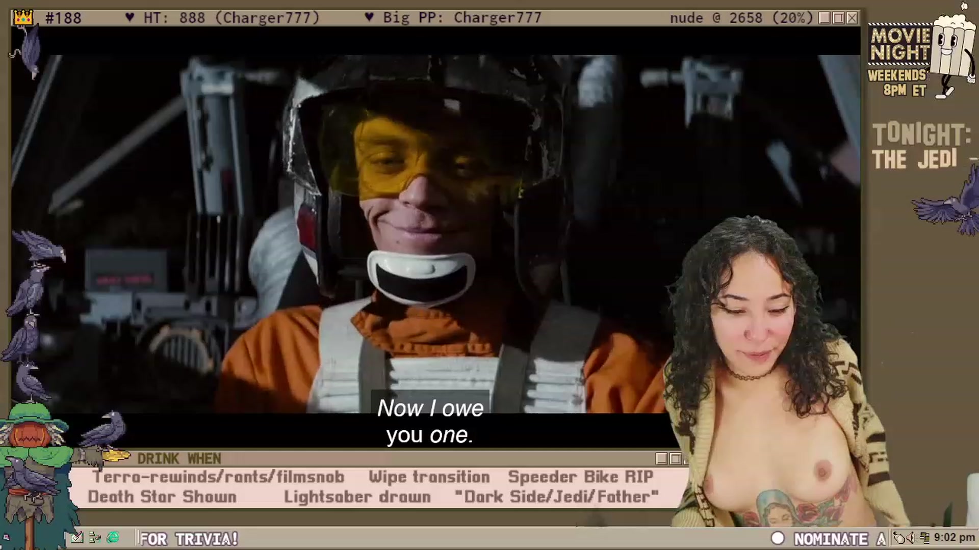
Task: Click the FOR TRIVIA! ticker text
Action: point(189,539)
